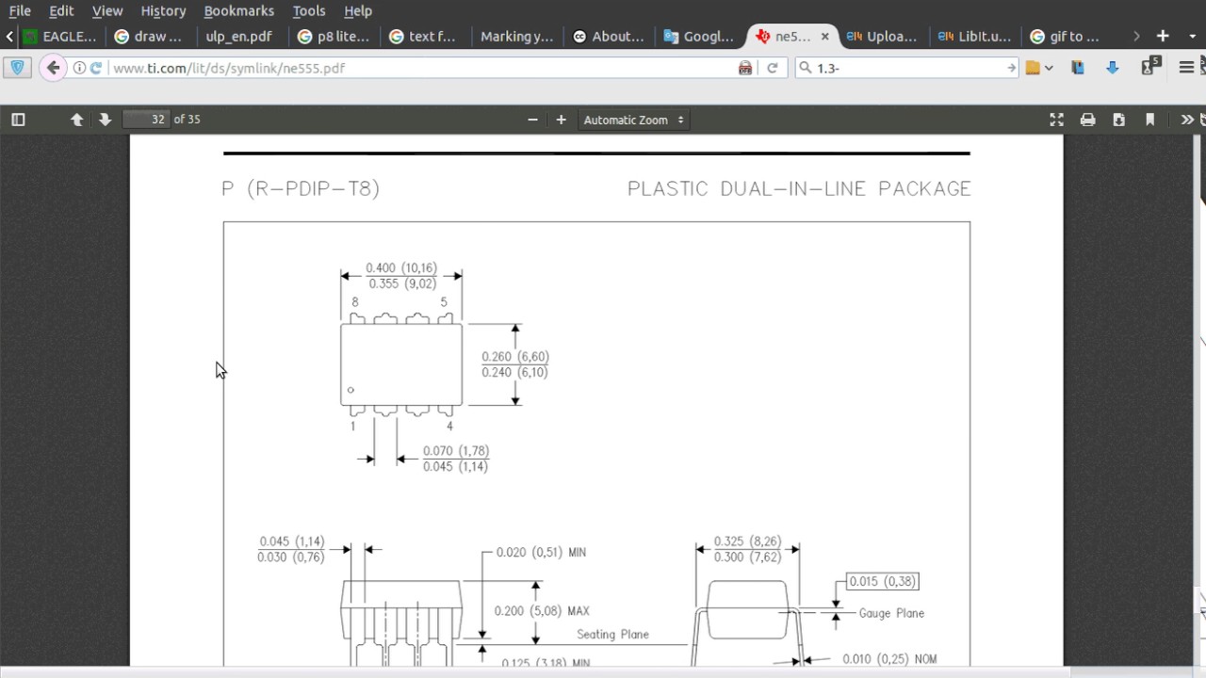Screen dimensions: 1206x678
Task: Open the File menu
Action: point(20,10)
